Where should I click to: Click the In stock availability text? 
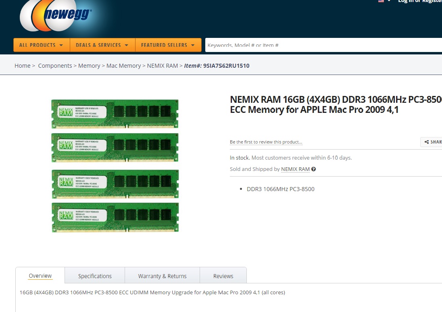click(240, 158)
